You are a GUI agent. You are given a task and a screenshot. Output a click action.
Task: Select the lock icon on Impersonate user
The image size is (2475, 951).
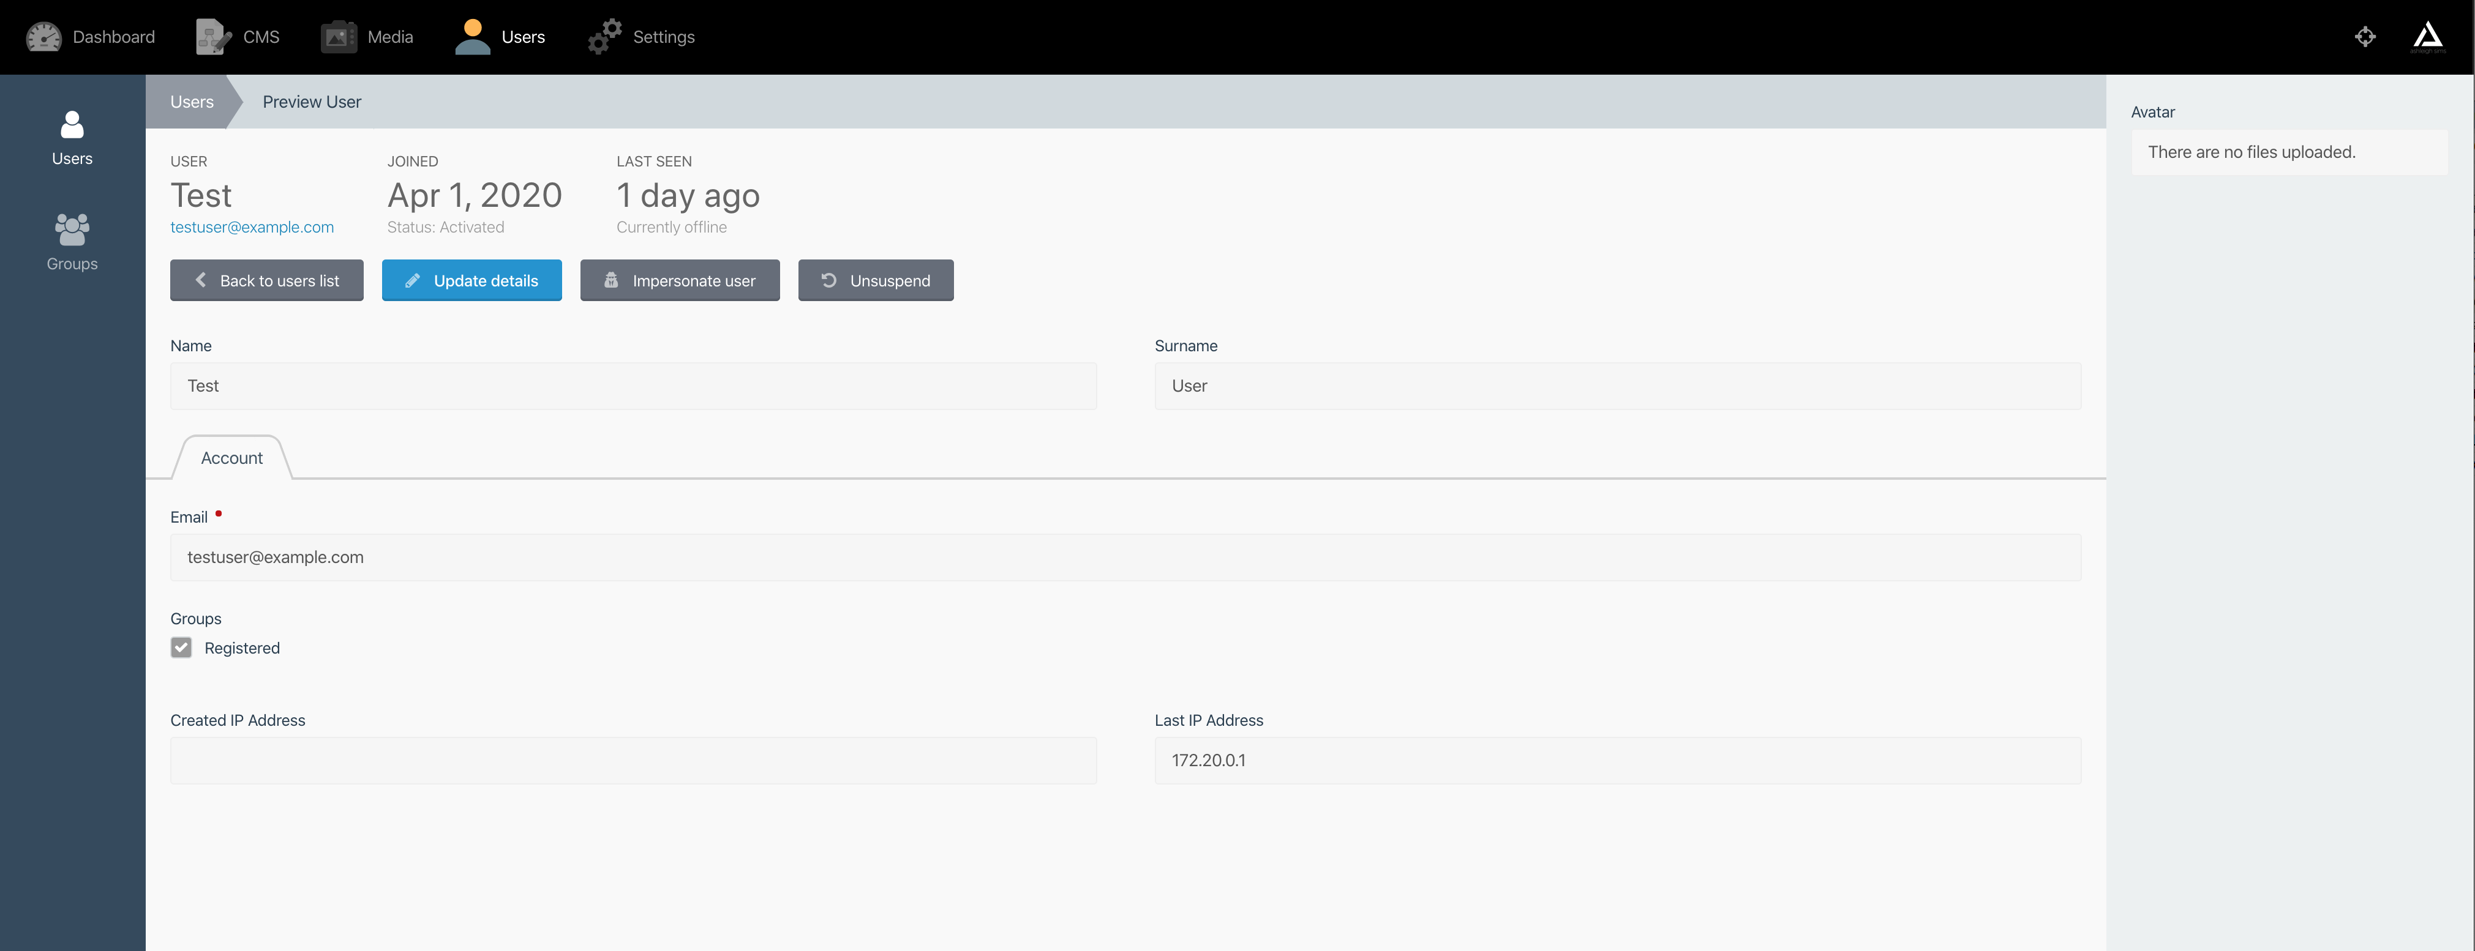coord(611,280)
